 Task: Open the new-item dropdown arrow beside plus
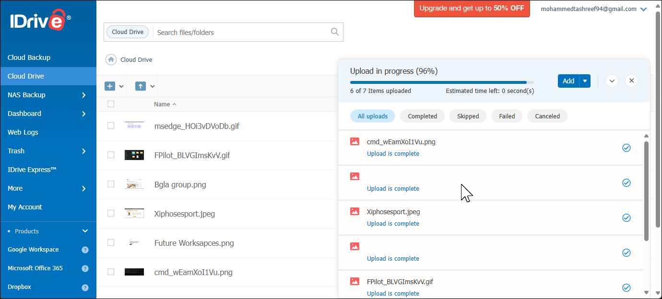pos(121,86)
